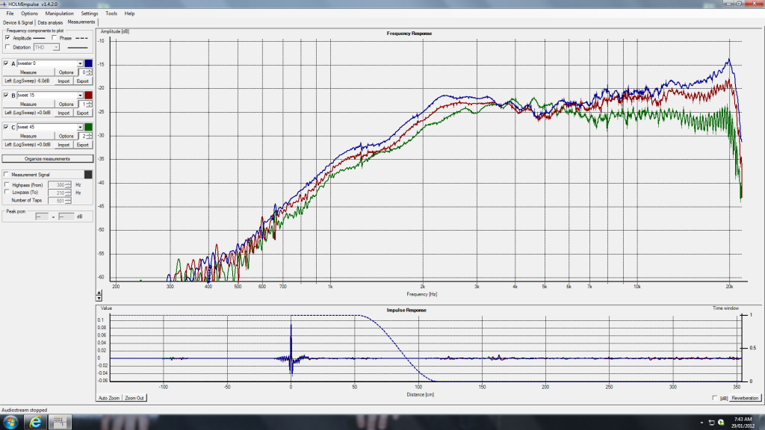Export measurement B

point(82,113)
